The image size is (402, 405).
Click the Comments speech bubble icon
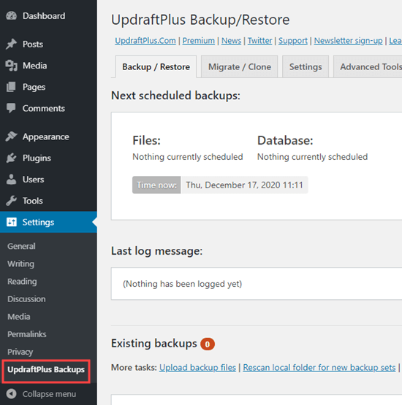[11, 108]
